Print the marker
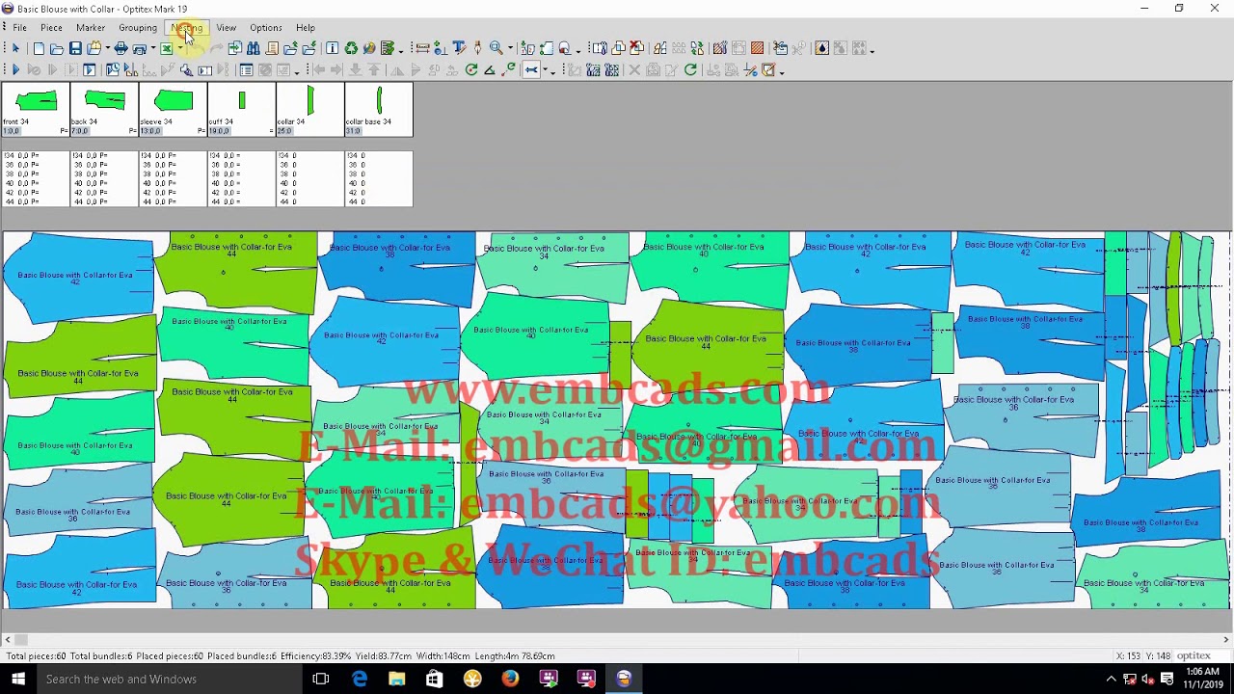1234x694 pixels. 121,48
